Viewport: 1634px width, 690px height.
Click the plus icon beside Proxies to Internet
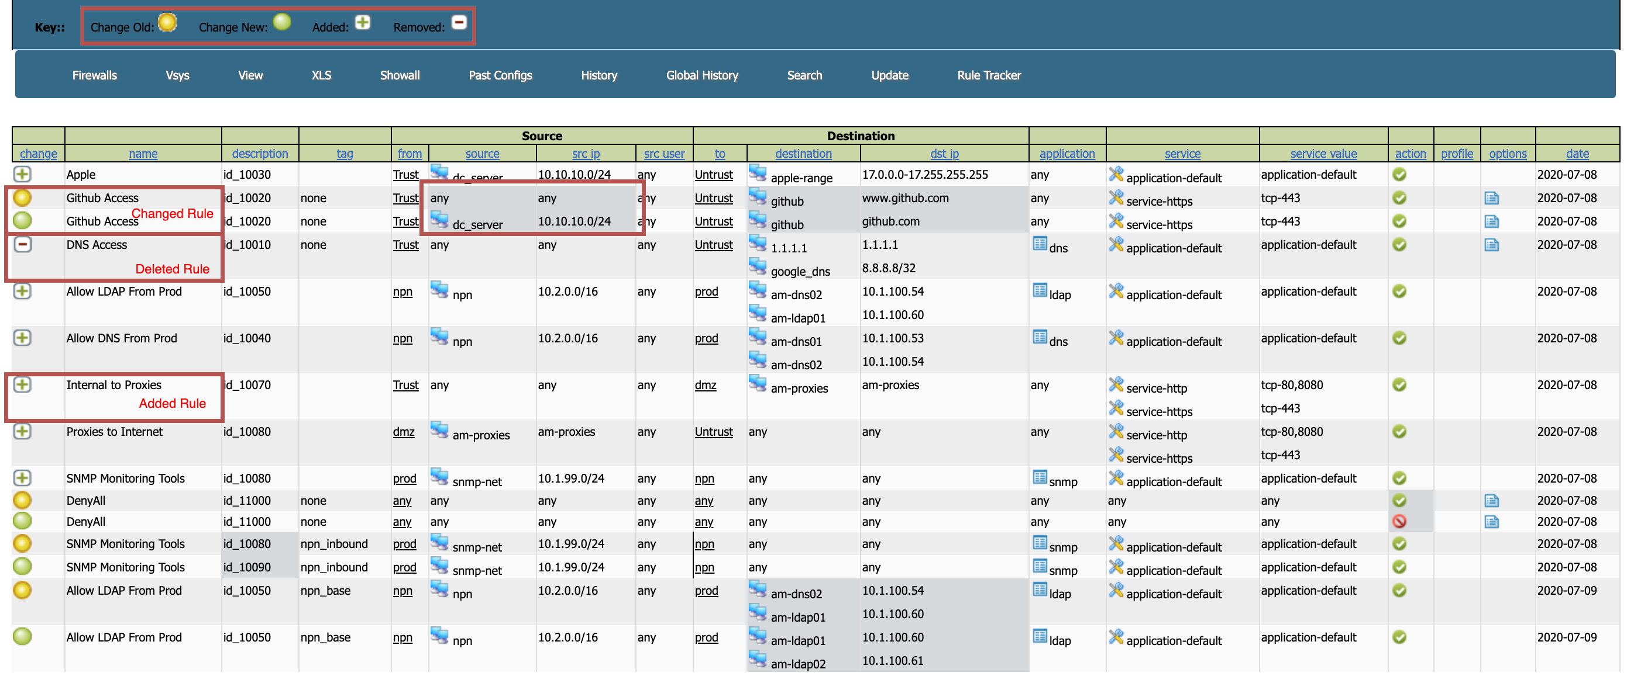click(x=22, y=432)
